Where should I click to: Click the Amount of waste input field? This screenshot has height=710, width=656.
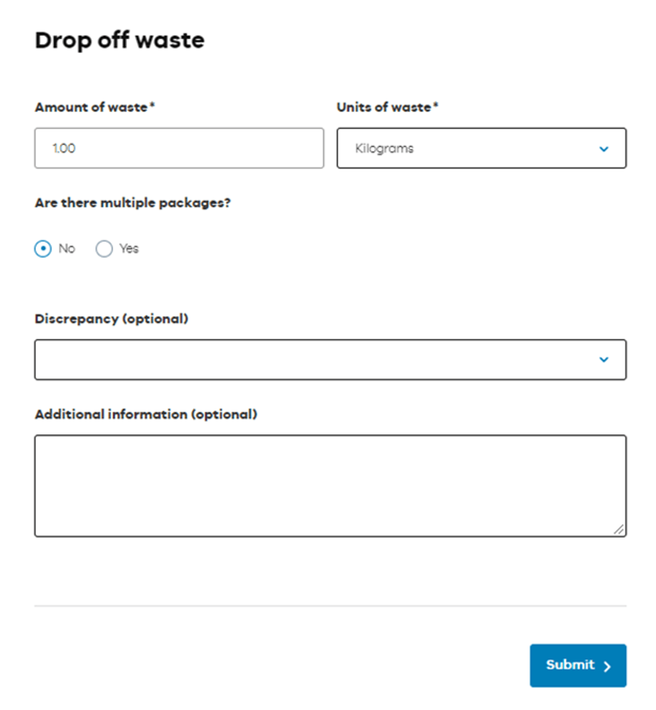coord(179,149)
